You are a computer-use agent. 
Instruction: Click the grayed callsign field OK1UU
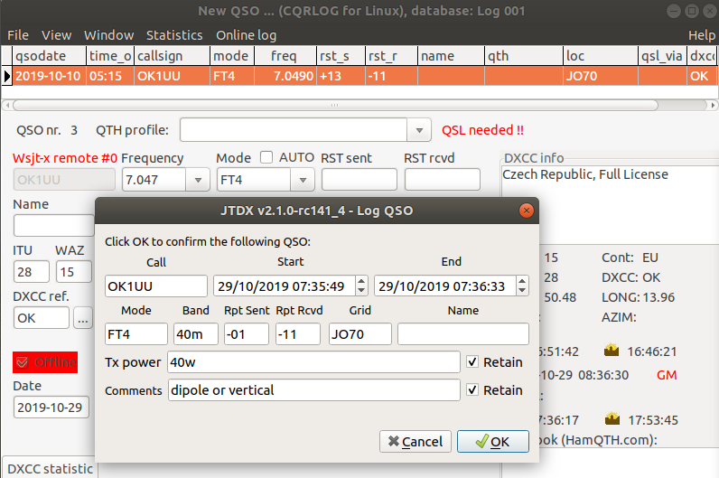pyautogui.click(x=64, y=180)
